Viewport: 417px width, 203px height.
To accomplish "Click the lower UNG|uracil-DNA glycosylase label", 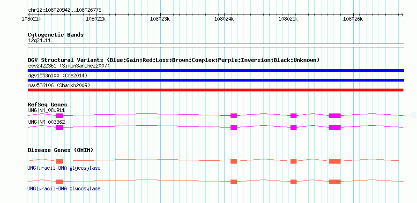I will (64, 188).
